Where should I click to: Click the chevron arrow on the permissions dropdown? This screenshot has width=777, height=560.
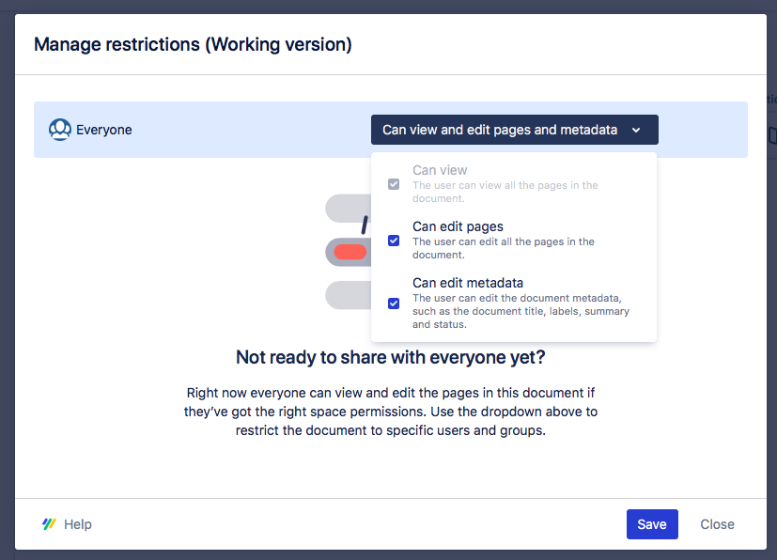pyautogui.click(x=637, y=130)
